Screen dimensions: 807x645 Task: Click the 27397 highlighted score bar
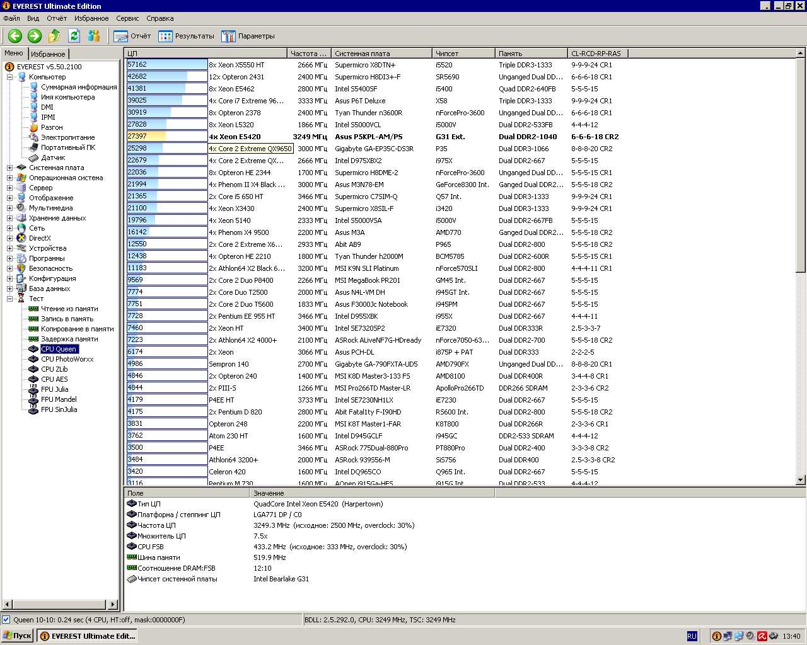(167, 137)
